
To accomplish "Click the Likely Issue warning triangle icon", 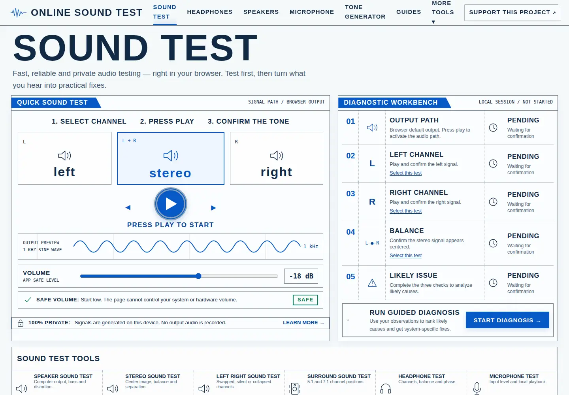I will point(372,283).
